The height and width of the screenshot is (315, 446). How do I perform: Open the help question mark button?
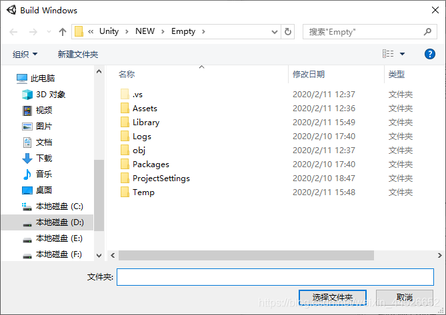tap(430, 54)
